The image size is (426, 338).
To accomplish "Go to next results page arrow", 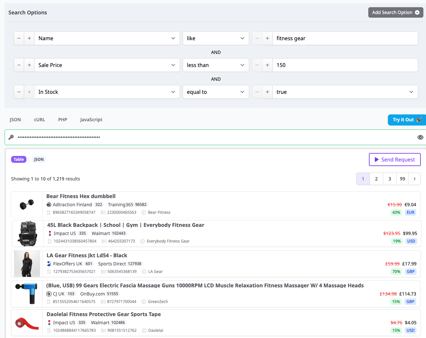I will [415, 179].
